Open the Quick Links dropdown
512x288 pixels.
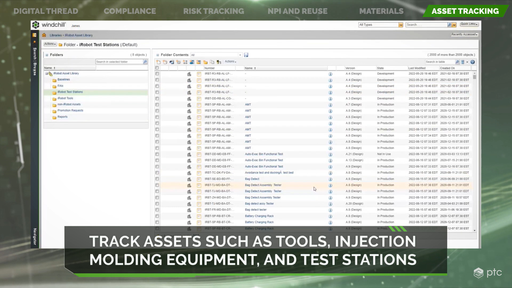click(x=469, y=24)
